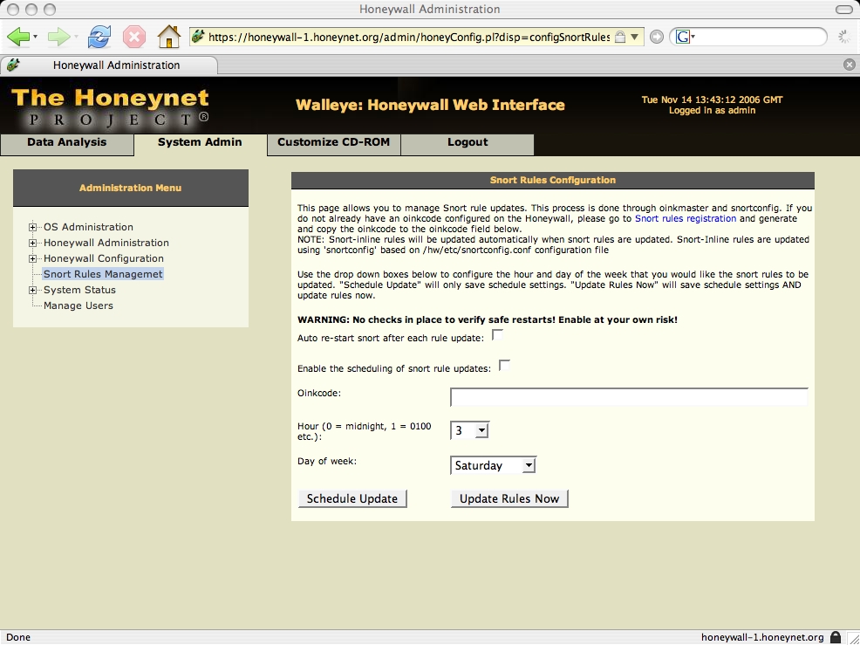This screenshot has height=645, width=860.
Task: Click the toolbar toggle pill in title bar
Action: click(x=844, y=10)
